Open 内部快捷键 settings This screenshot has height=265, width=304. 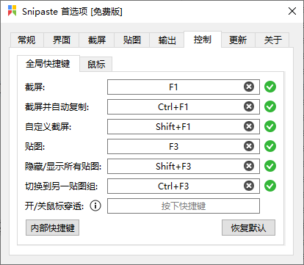[52, 228]
